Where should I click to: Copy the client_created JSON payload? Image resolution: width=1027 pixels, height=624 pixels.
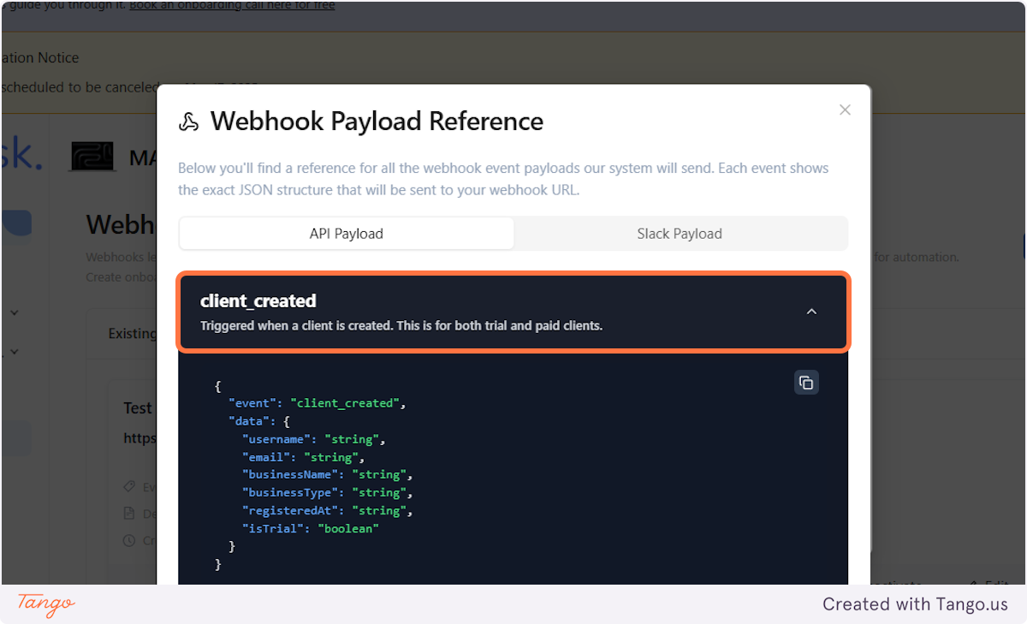806,382
